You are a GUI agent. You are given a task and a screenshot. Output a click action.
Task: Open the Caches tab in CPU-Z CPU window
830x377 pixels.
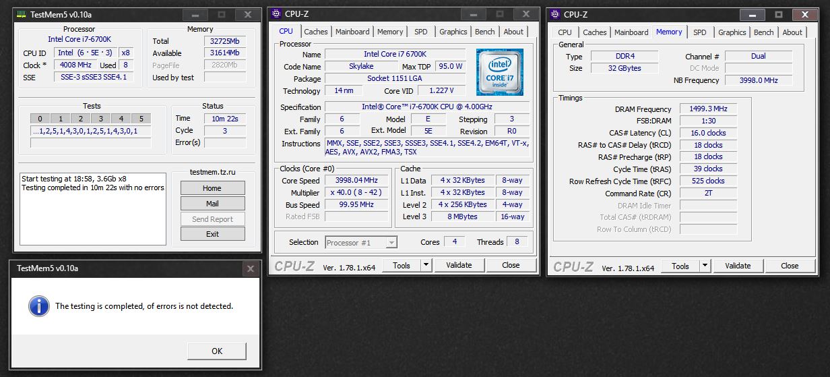click(x=315, y=32)
